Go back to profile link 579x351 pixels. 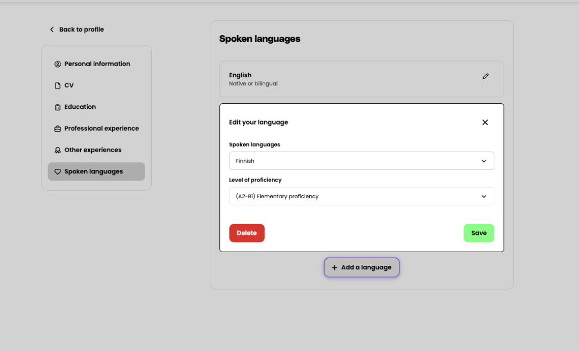pos(81,30)
